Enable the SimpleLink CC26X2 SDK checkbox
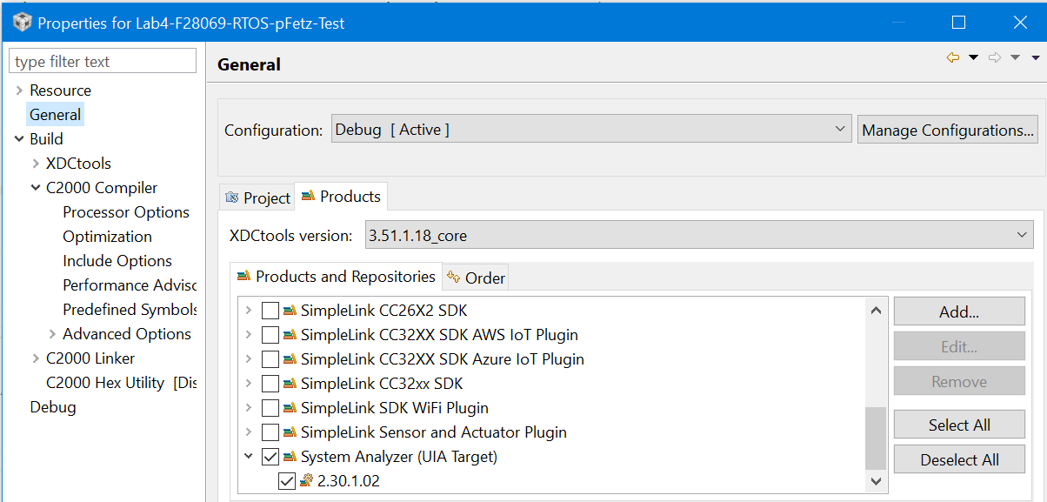1047x502 pixels. tap(270, 311)
